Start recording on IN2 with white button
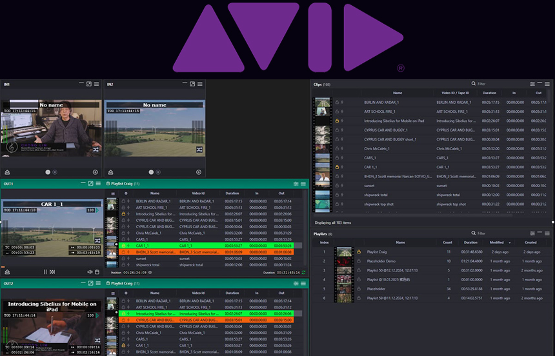 click(151, 172)
